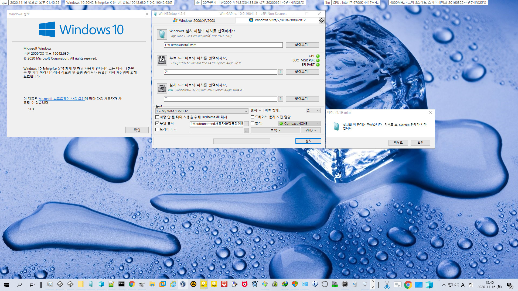Click the installation progress bar

[241, 141]
